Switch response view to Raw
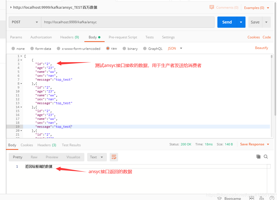Image resolution: width=277 pixels, height=200 pixels. pos(34,157)
